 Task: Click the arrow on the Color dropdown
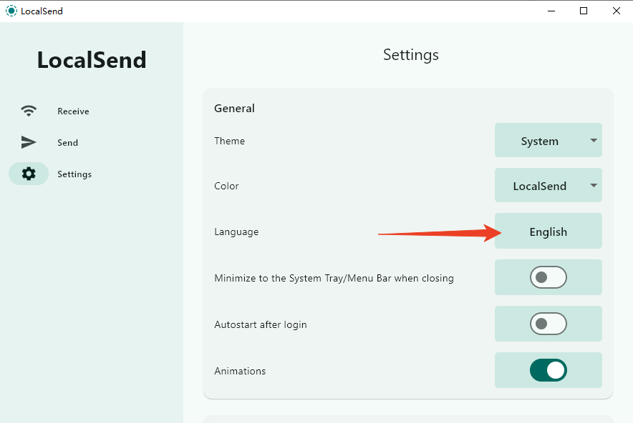coord(594,186)
